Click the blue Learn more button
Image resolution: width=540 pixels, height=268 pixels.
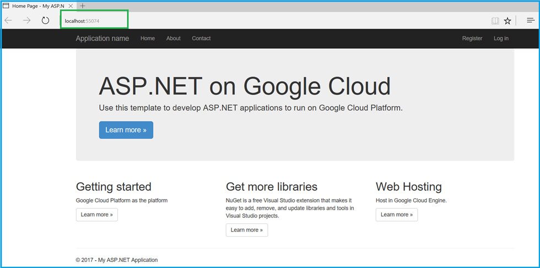coord(126,130)
